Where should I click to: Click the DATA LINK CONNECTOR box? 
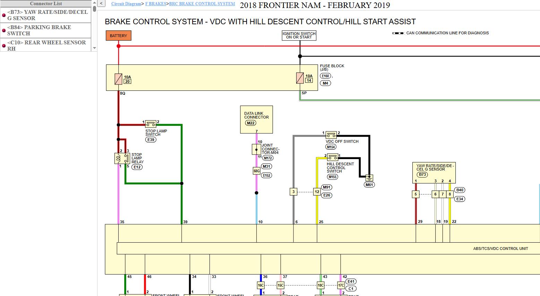point(257,120)
